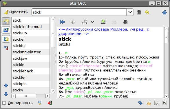Image resolution: width=170 pixels, height=109 pixels.
Task: Select the magic wand fuzzy query button
Action: coord(6,21)
